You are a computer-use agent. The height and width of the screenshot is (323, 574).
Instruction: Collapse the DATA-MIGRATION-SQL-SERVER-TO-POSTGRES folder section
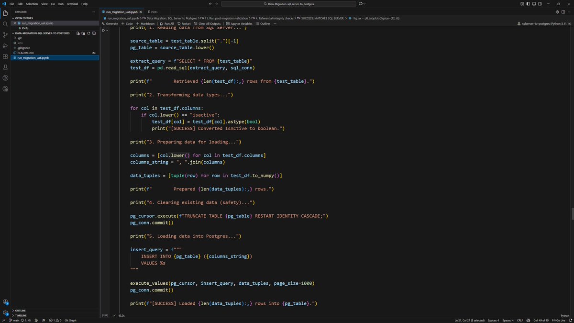click(42, 33)
